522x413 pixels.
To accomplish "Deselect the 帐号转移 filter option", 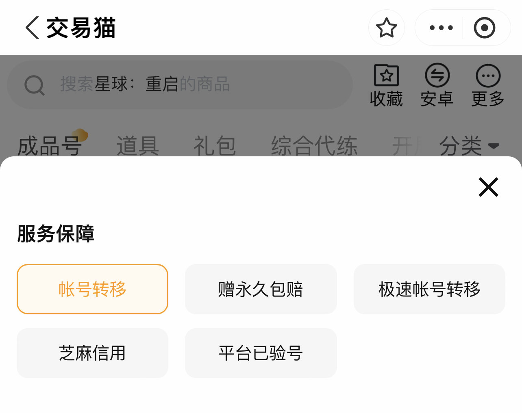I will pyautogui.click(x=92, y=289).
